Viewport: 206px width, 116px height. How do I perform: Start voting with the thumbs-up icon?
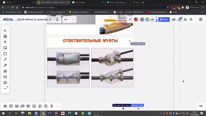click(x=40, y=106)
